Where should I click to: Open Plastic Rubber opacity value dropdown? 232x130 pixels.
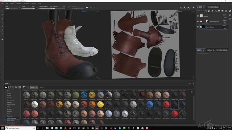[225, 28]
